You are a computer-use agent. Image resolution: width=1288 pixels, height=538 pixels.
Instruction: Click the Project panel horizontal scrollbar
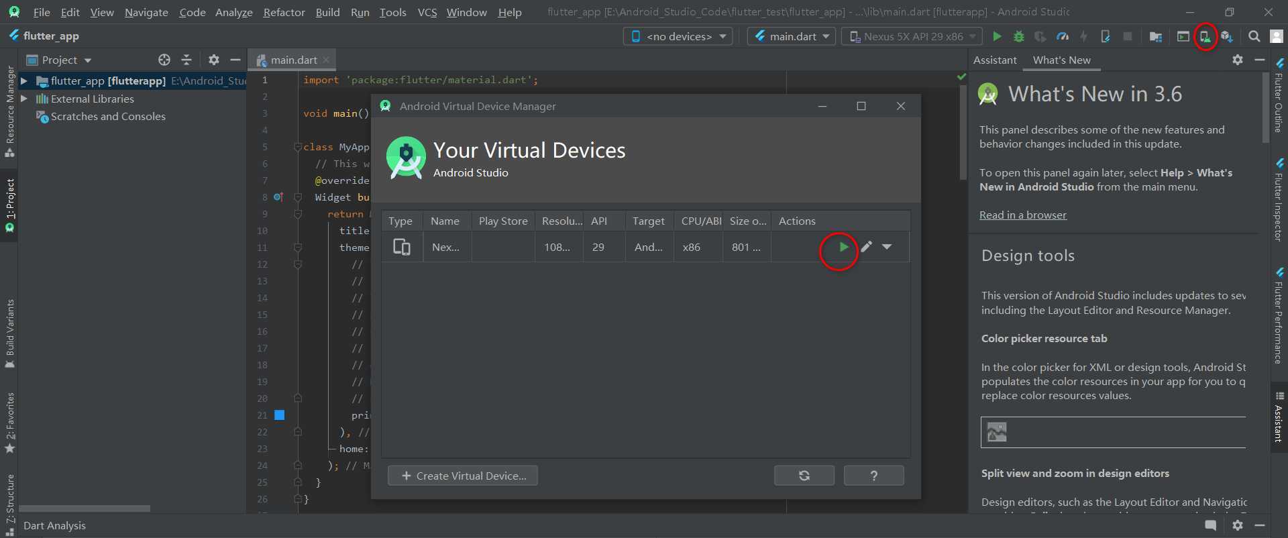point(84,508)
